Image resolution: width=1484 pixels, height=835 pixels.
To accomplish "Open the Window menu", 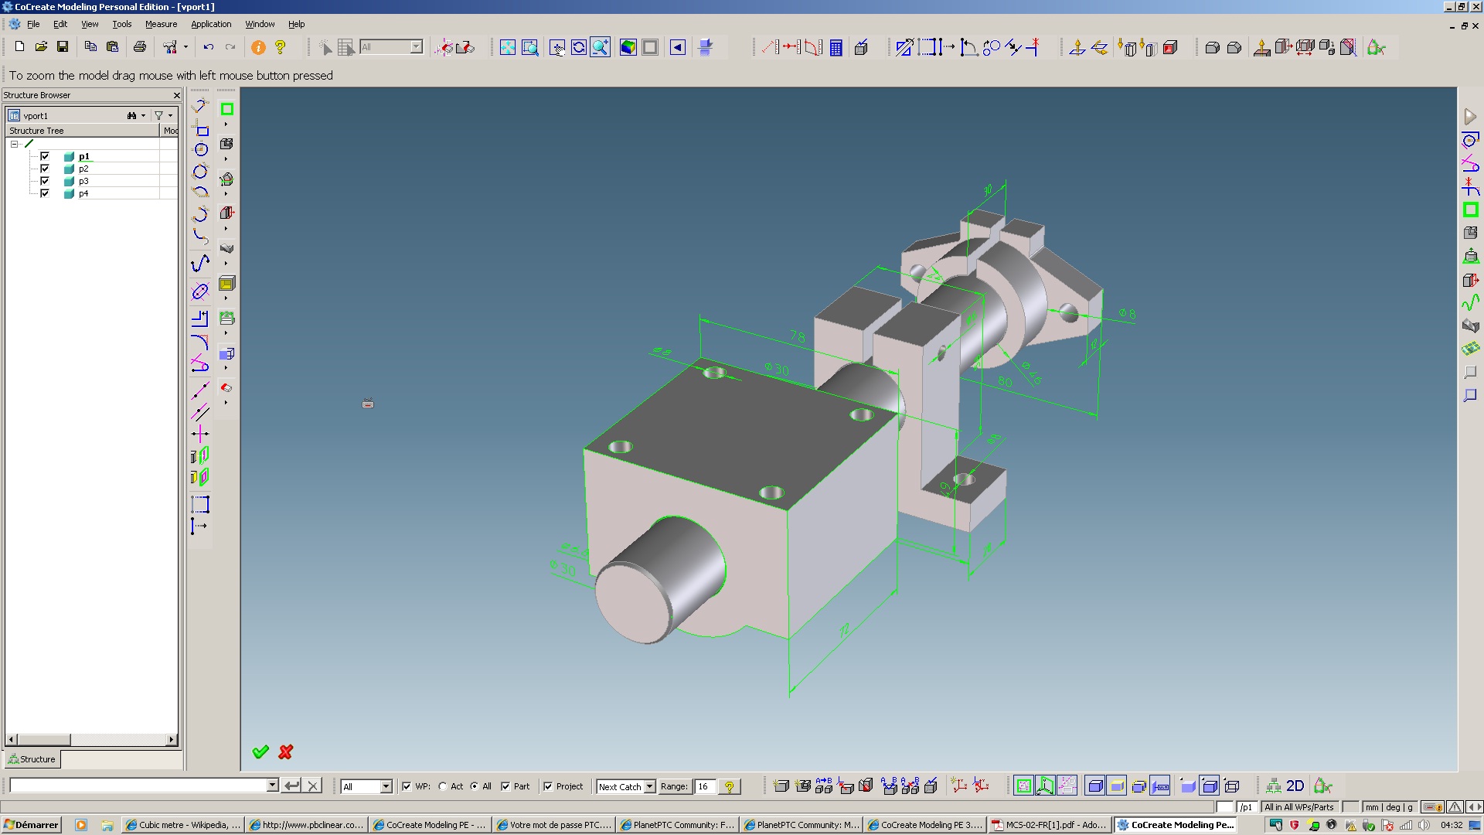I will coord(260,24).
